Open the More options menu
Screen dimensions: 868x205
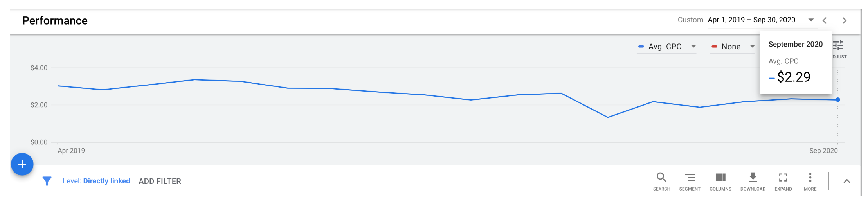810,178
